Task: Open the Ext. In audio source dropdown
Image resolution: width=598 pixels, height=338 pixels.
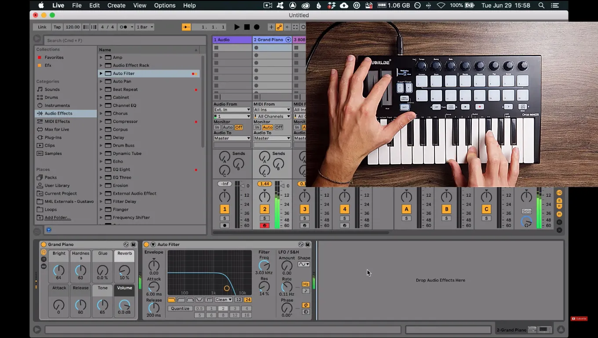Action: click(232, 110)
